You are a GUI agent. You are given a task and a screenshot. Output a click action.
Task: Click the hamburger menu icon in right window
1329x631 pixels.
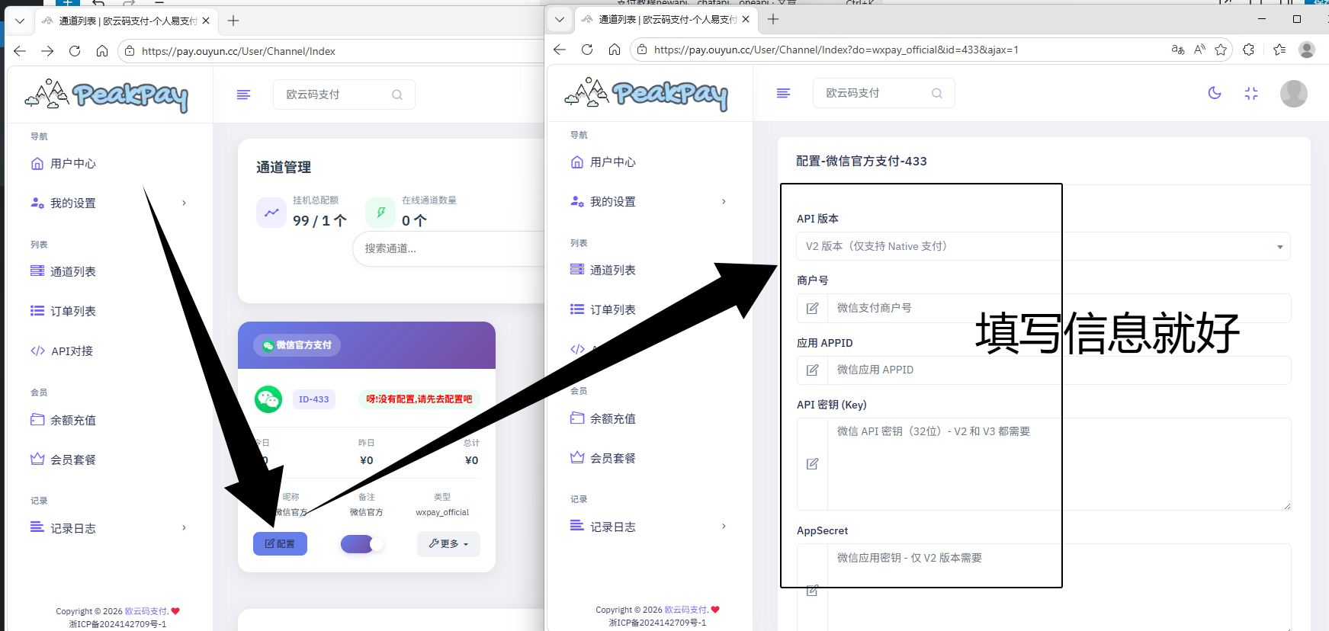(x=783, y=93)
